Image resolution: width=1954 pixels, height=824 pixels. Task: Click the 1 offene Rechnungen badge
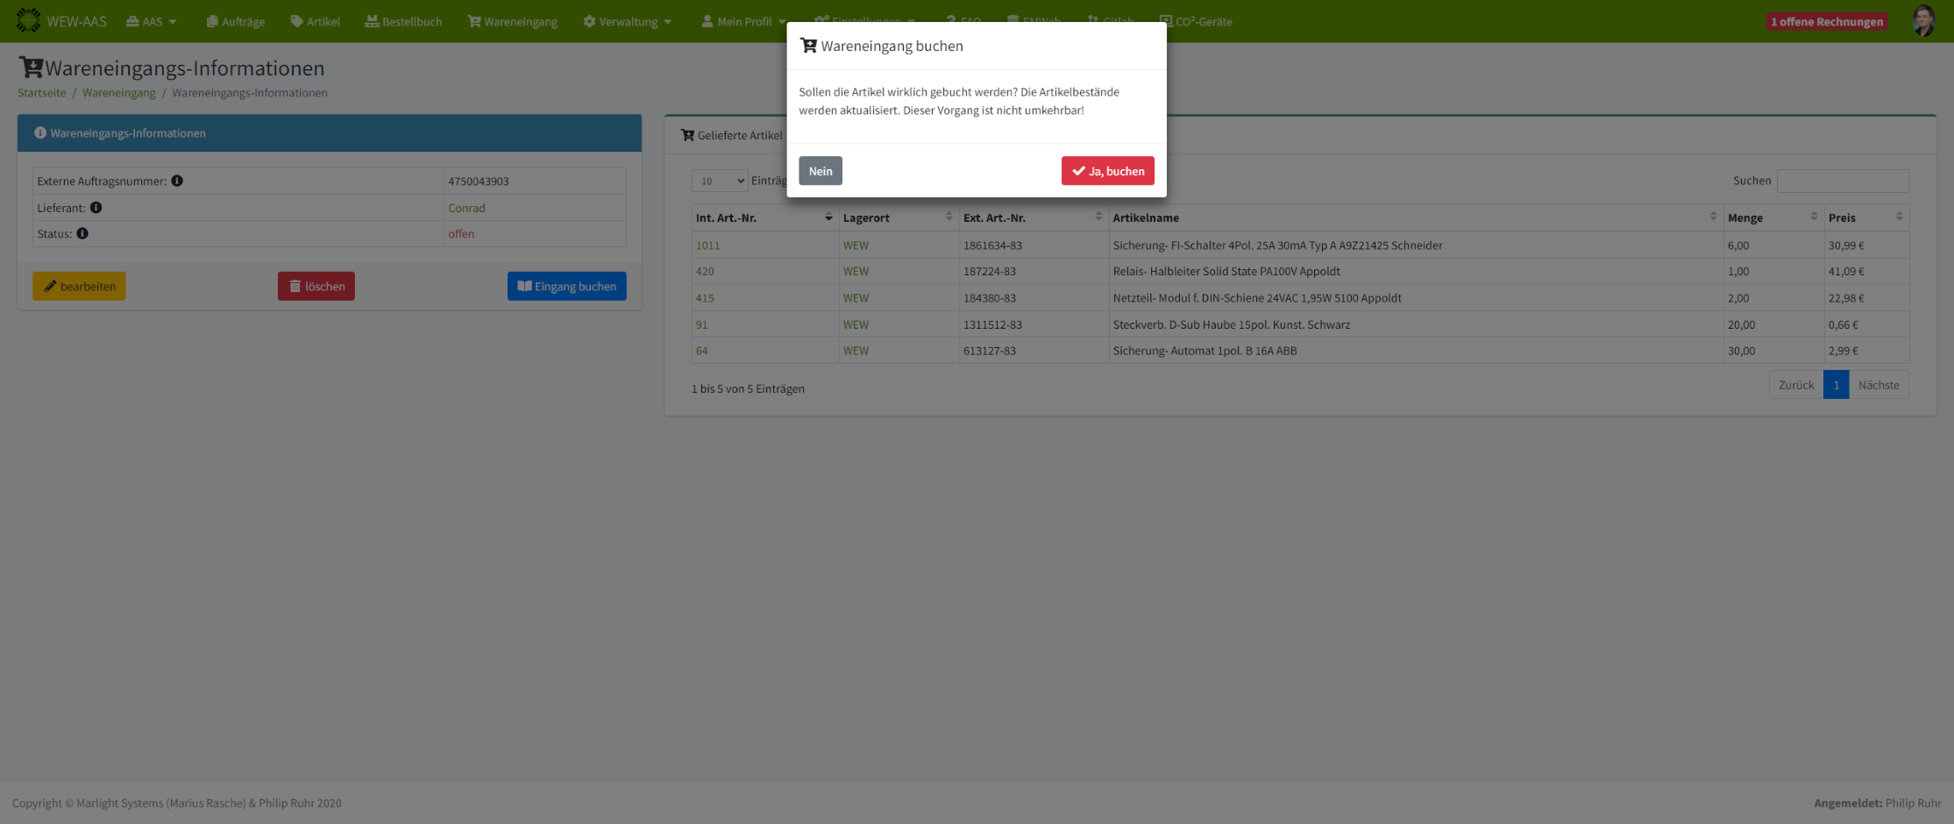click(x=1826, y=22)
